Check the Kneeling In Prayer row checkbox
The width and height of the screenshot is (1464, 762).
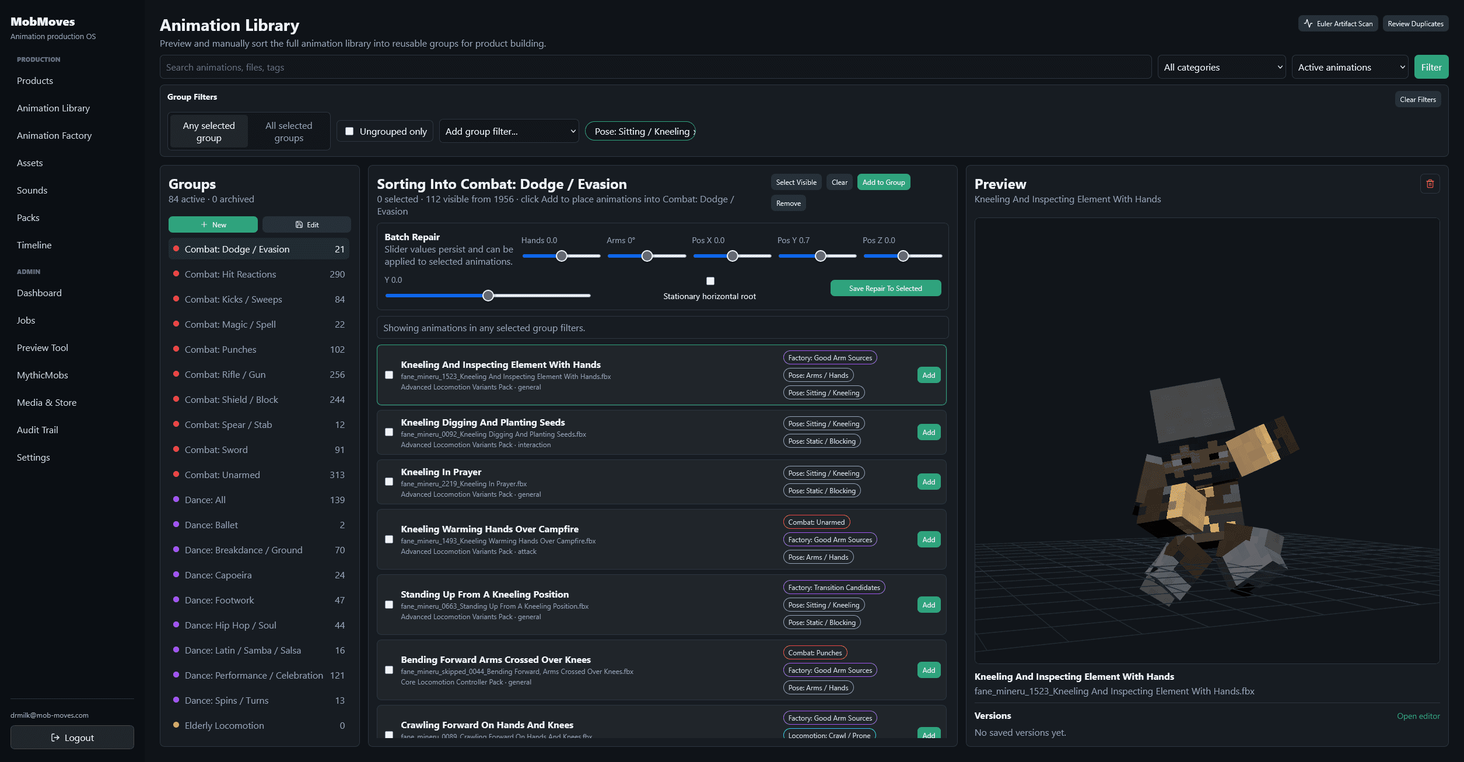click(x=389, y=482)
